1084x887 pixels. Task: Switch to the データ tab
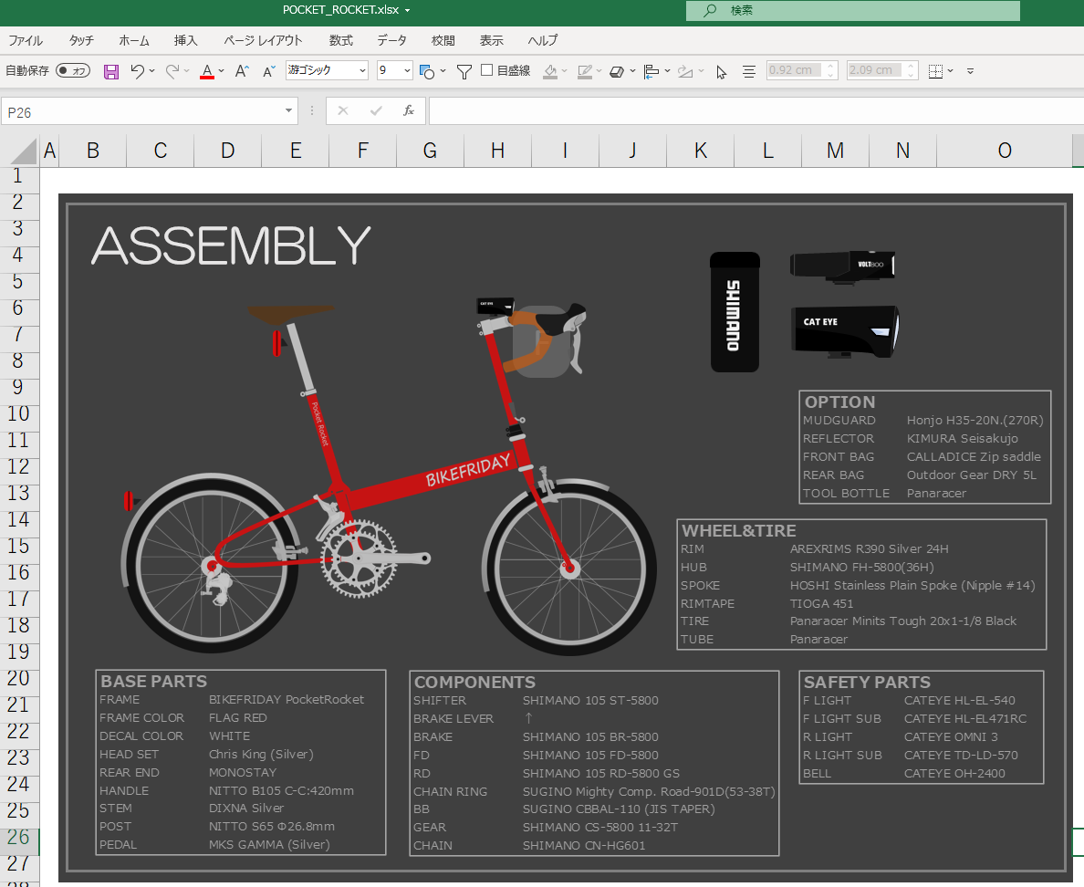(392, 41)
